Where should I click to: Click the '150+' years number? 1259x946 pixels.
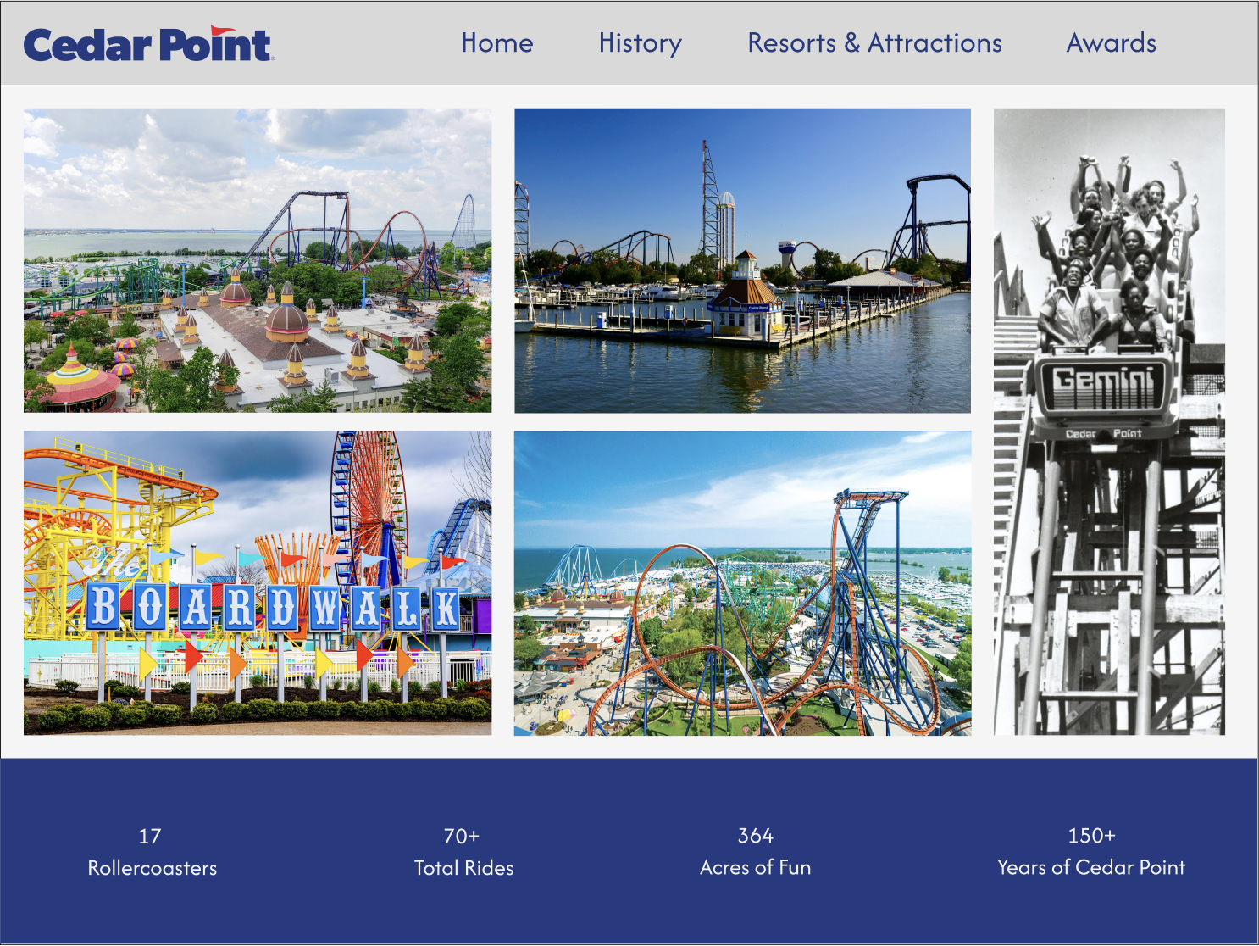pyautogui.click(x=1091, y=836)
